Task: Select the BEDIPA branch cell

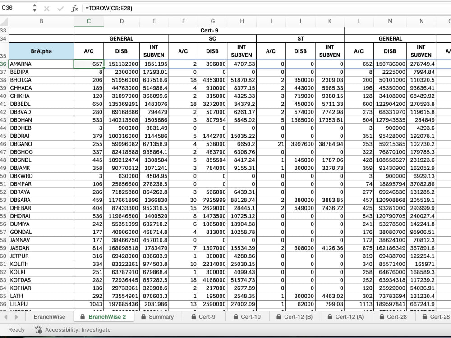Action: [41, 72]
